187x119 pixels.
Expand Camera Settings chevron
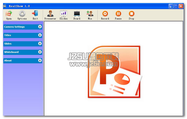[40, 27]
